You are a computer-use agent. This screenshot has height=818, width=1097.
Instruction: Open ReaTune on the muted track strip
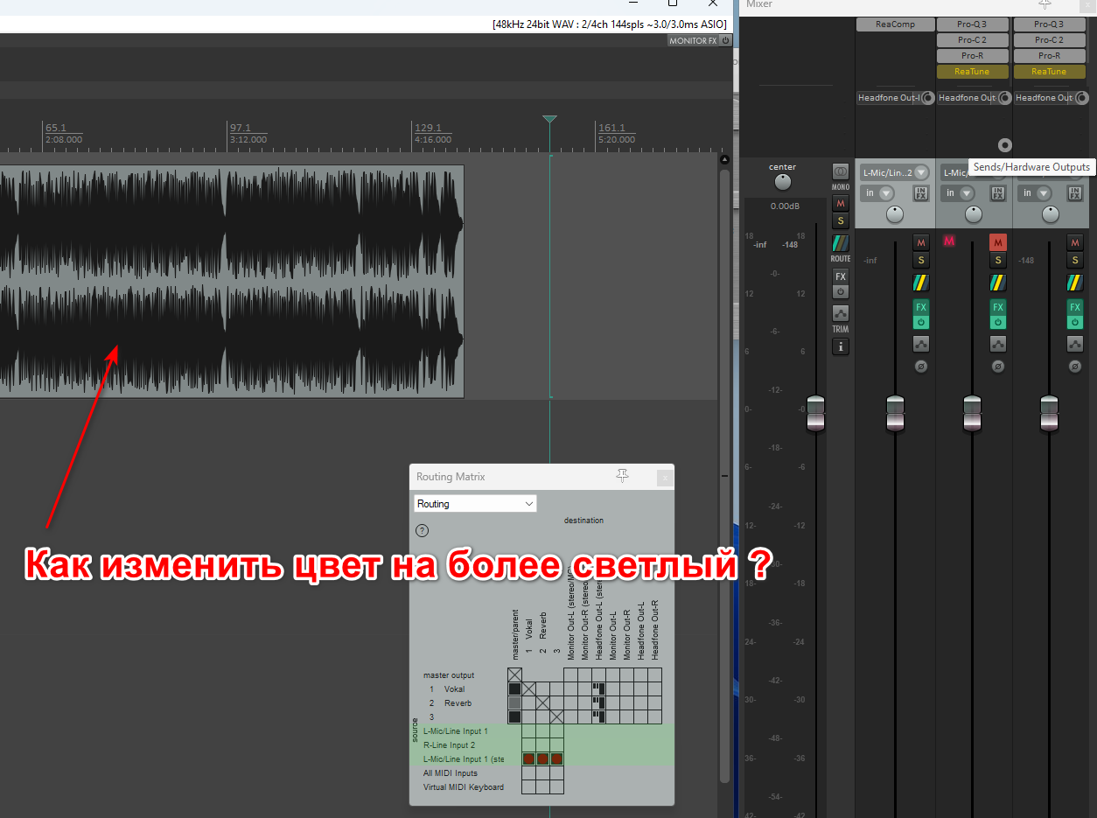(x=972, y=72)
